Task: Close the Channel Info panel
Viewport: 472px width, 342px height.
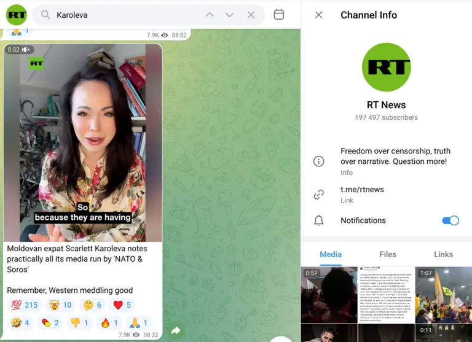Action: click(x=318, y=15)
